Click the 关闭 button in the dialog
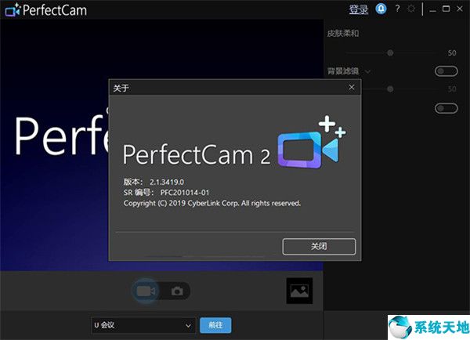The image size is (470, 340). pyautogui.click(x=319, y=247)
